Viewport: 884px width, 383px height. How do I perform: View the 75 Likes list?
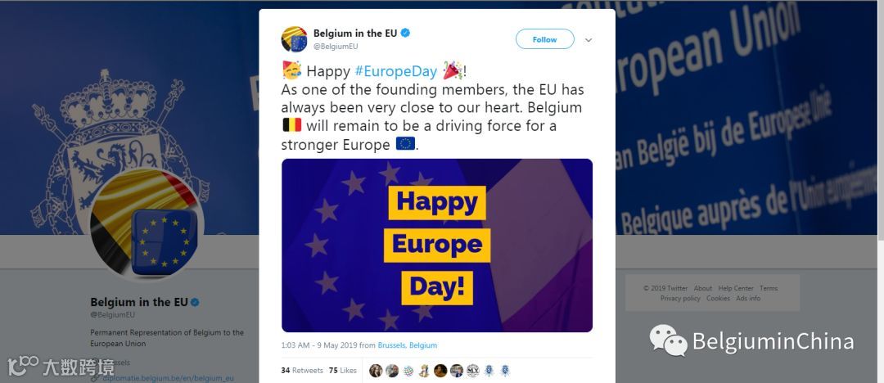(343, 371)
